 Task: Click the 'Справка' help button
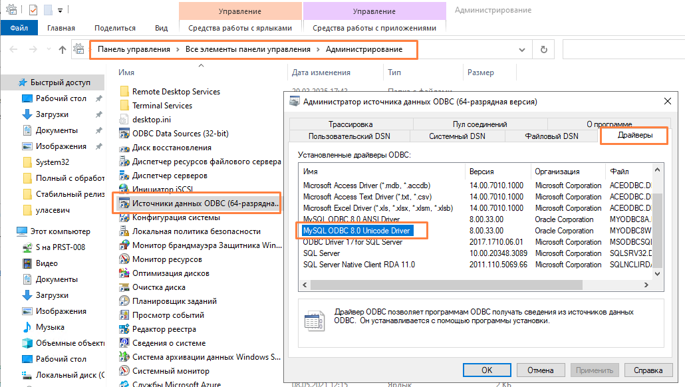648,370
